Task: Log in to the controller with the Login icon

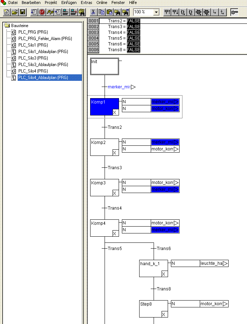Action: pos(66,12)
